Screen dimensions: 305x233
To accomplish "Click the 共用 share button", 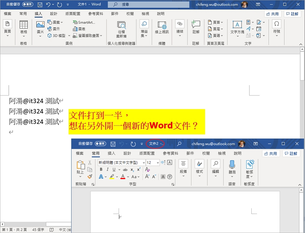I will pos(273,13).
